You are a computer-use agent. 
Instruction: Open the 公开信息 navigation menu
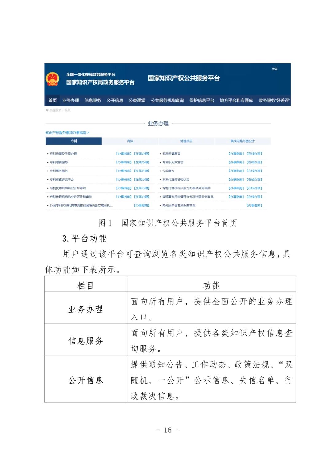pyautogui.click(x=115, y=100)
